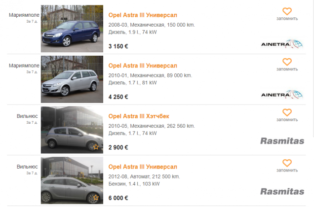Click Rasmitas logo on 2 900 € listing
Screen dimensions: 314x207
click(282, 141)
